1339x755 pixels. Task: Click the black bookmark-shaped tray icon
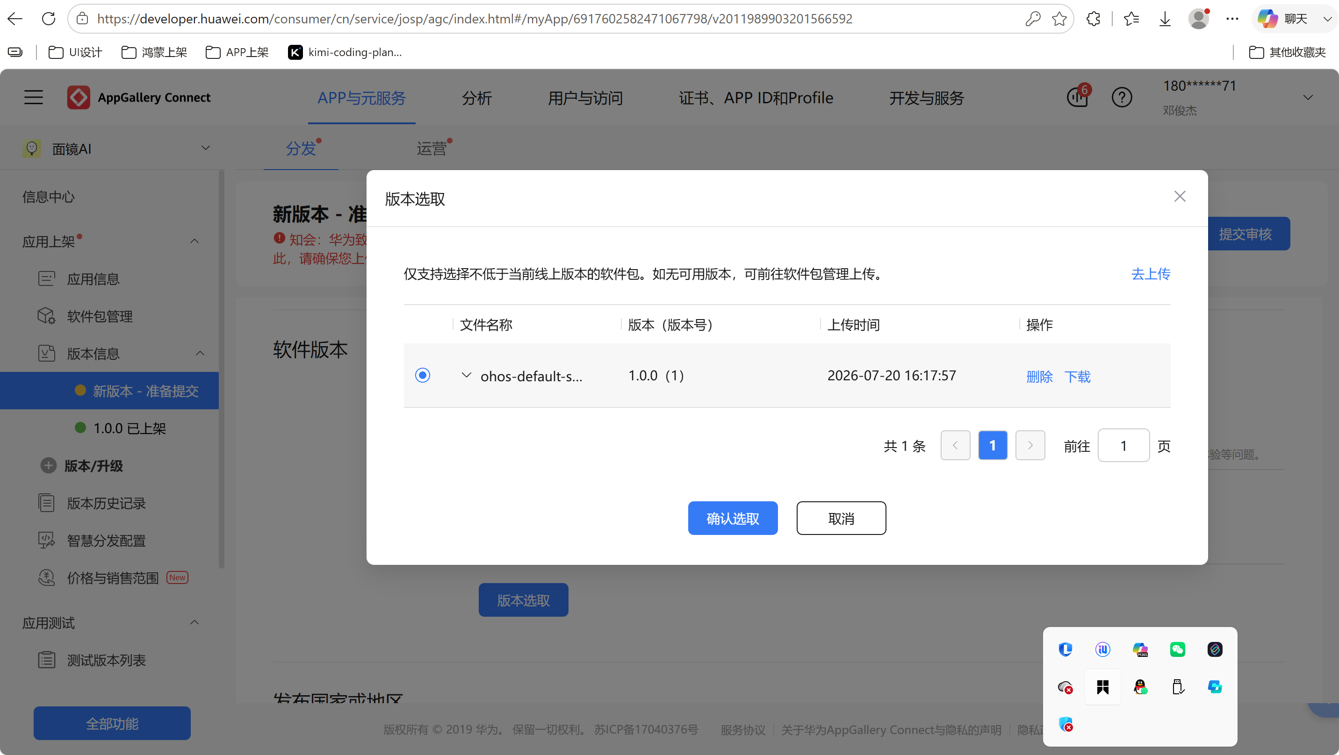click(x=1102, y=687)
